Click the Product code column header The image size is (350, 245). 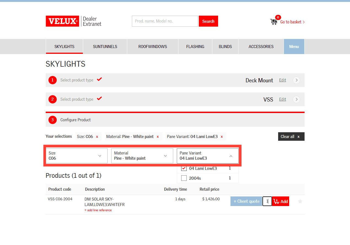[x=60, y=189]
